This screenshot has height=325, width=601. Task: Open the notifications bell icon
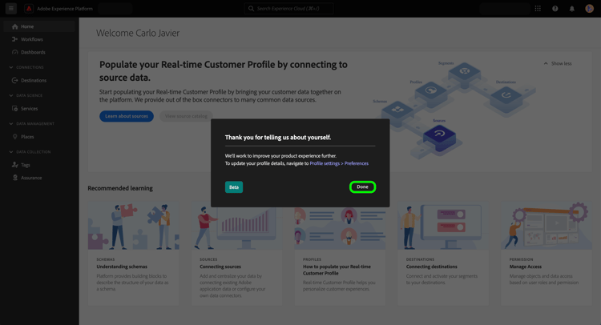tap(572, 9)
